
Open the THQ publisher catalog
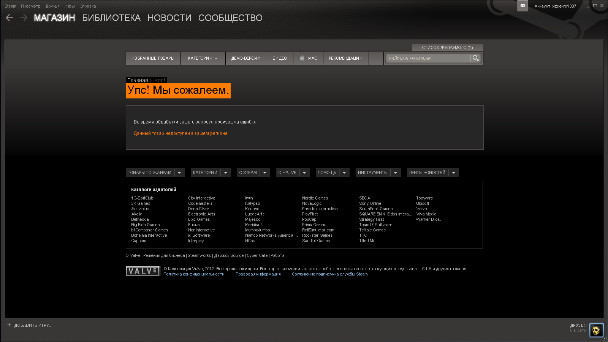pyautogui.click(x=363, y=235)
